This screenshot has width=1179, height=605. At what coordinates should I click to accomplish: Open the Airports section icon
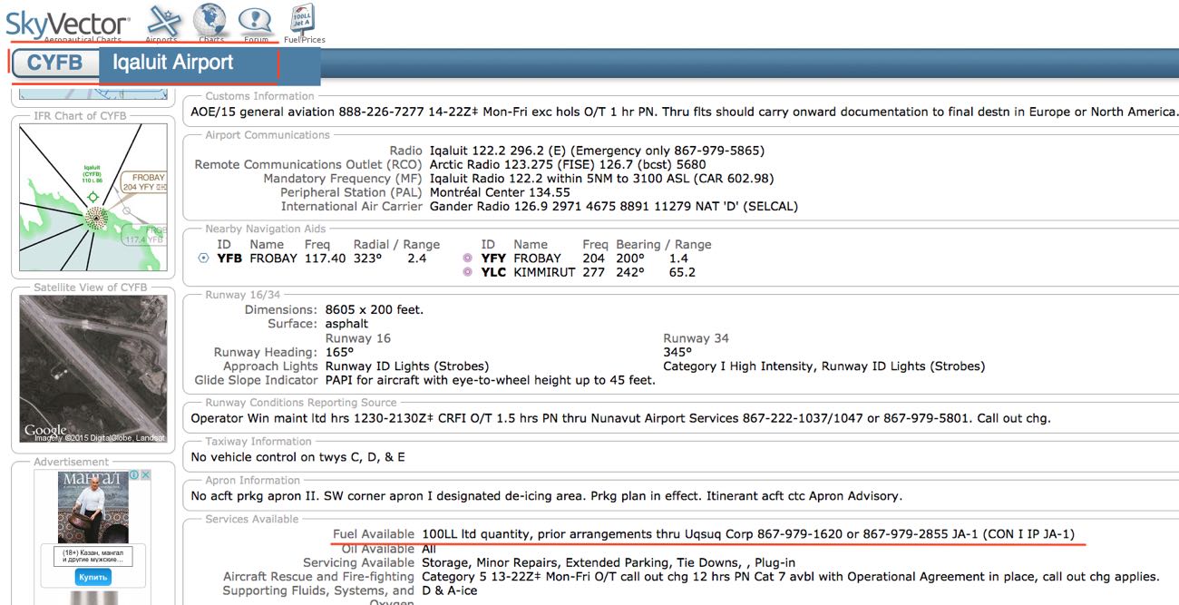coord(162,22)
